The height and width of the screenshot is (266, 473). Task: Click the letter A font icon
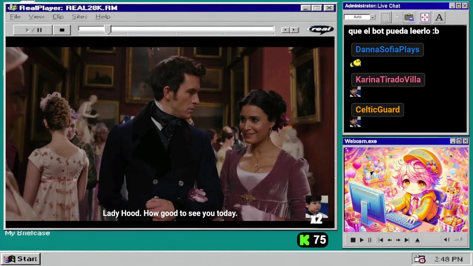(439, 17)
